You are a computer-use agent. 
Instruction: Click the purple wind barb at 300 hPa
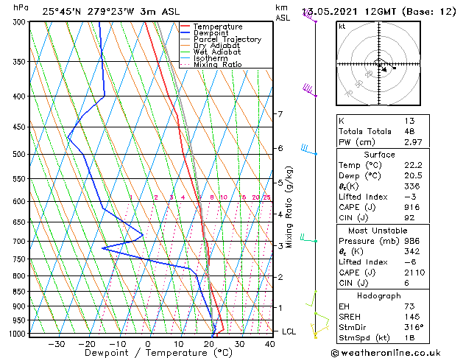point(310,16)
